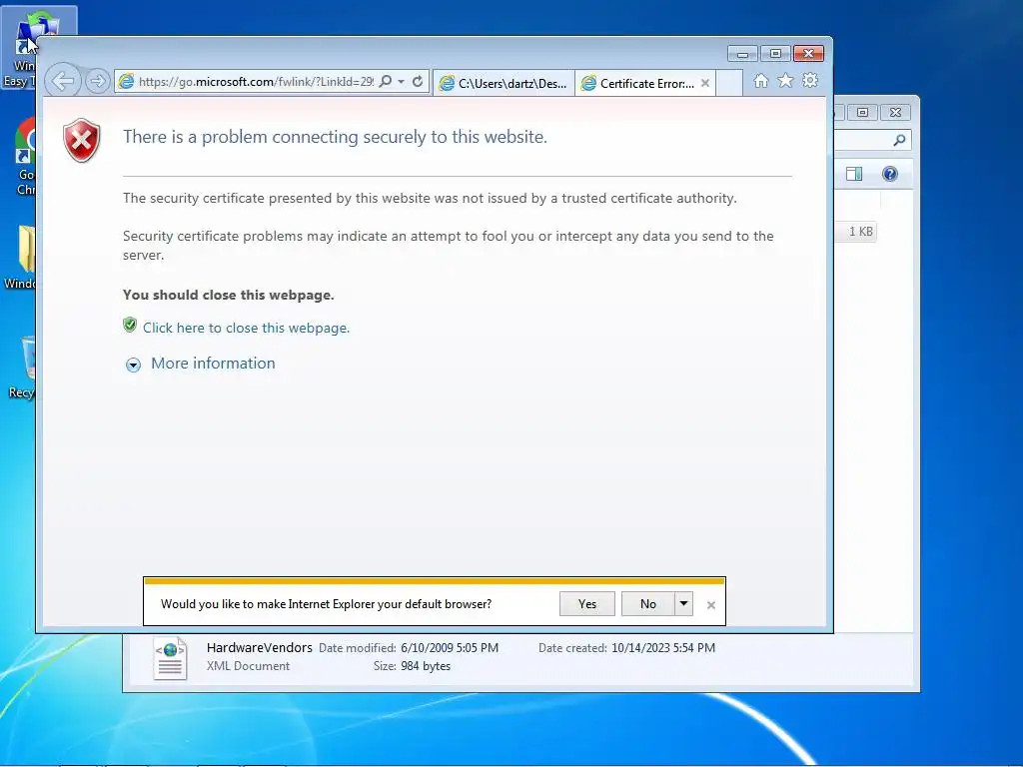This screenshot has width=1023, height=767.
Task: Open the Windows folder desktop icon
Action: [20, 258]
